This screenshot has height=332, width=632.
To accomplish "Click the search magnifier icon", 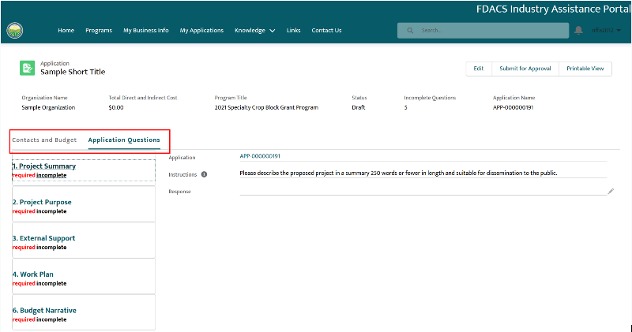I will click(411, 31).
